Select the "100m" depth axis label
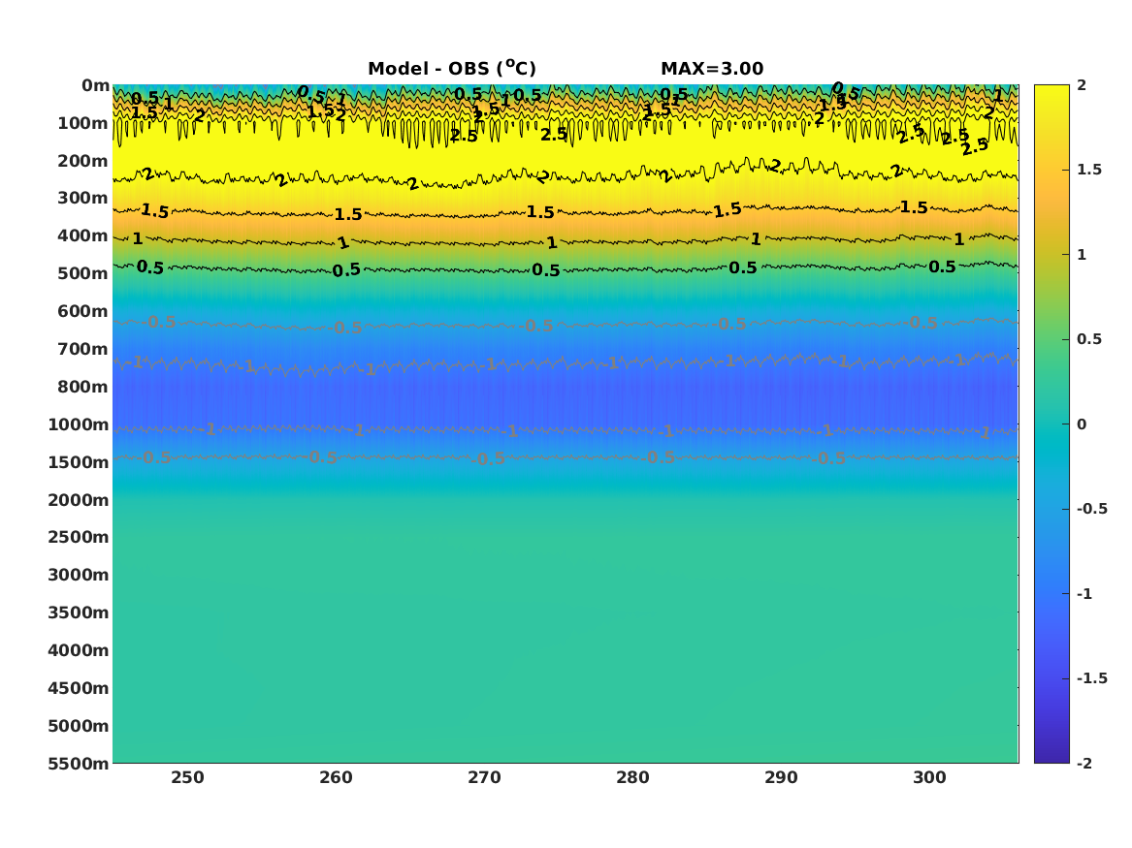 (83, 123)
